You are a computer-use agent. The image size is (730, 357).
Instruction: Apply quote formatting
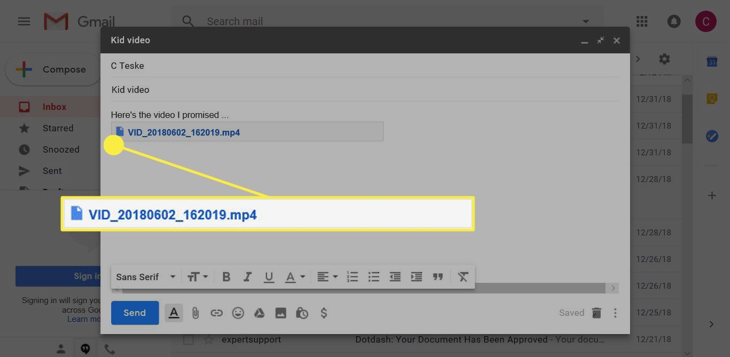click(438, 277)
